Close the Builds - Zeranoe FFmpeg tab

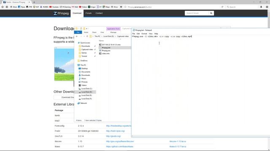[x=29, y=2]
